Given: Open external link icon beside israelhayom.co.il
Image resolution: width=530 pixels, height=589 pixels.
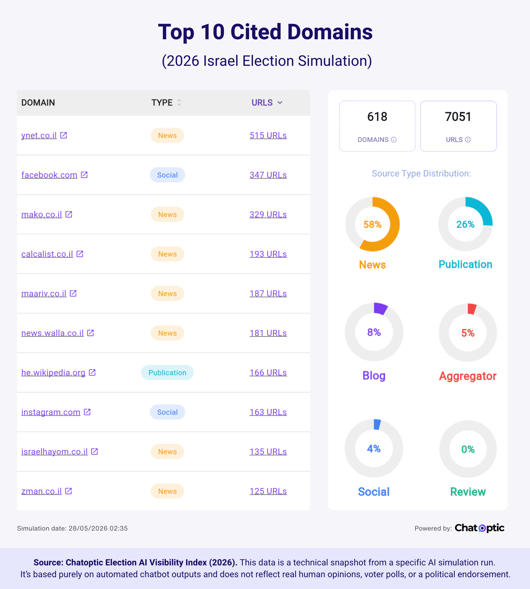Looking at the screenshot, I should click(x=94, y=451).
